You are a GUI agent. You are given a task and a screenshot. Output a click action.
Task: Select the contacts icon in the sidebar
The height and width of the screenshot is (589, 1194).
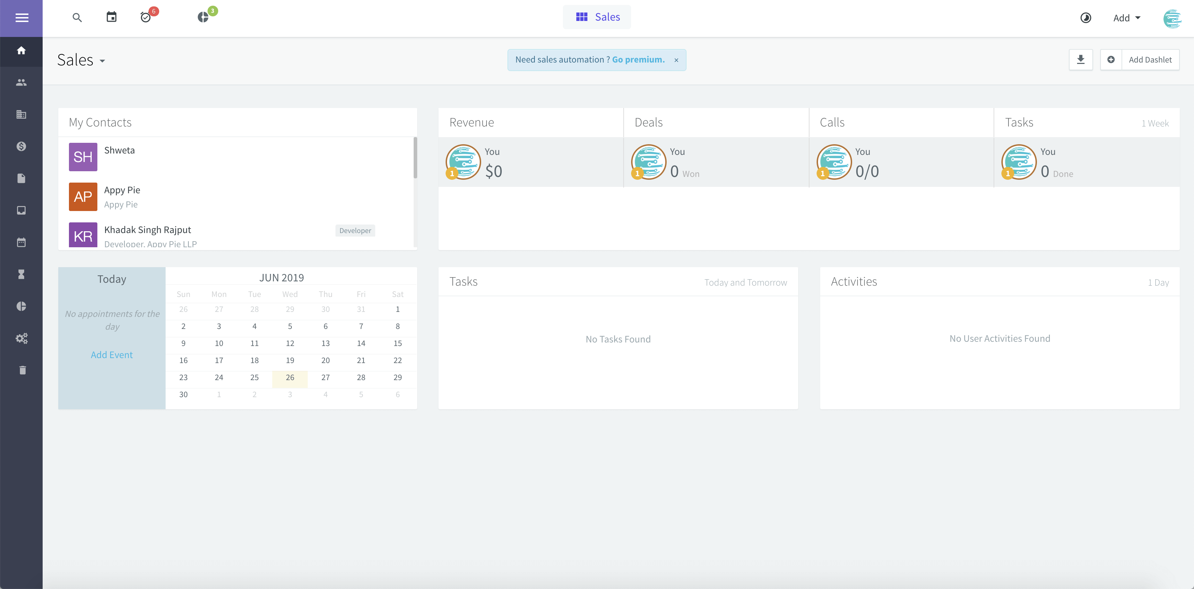[21, 82]
